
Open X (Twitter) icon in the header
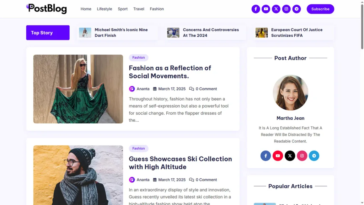(276, 9)
